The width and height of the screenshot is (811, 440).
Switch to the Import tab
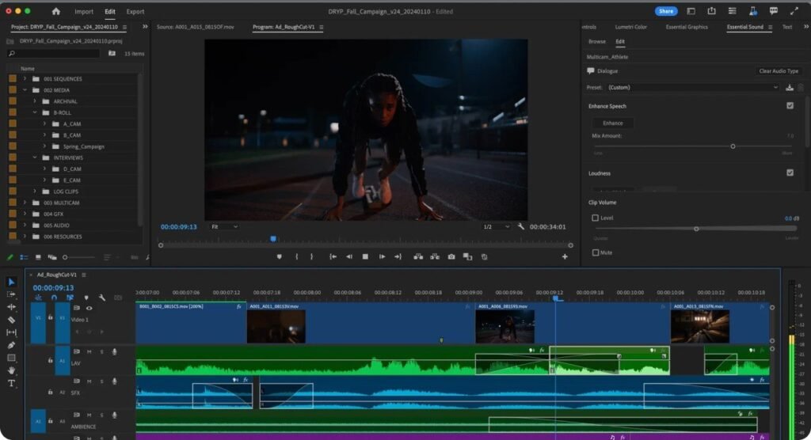[x=84, y=11]
